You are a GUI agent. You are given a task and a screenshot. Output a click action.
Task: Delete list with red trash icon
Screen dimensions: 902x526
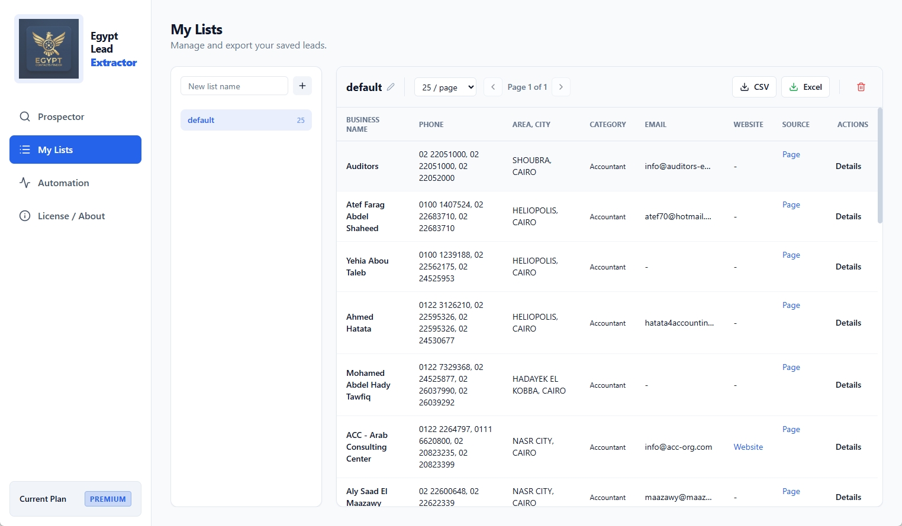click(861, 87)
